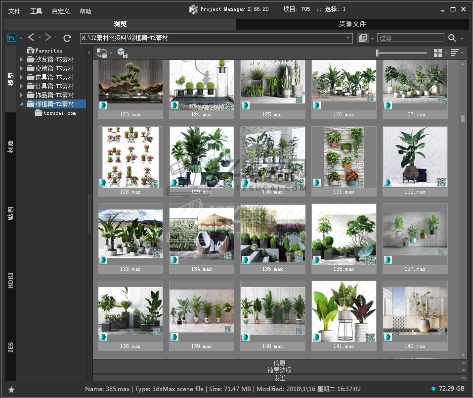Screen dimensions: 473x398
Task: Select the HDRI side tab
Action: click(11, 280)
